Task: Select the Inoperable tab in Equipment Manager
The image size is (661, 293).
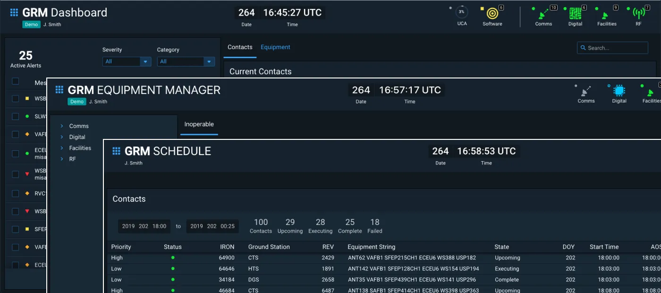Action: pos(199,124)
